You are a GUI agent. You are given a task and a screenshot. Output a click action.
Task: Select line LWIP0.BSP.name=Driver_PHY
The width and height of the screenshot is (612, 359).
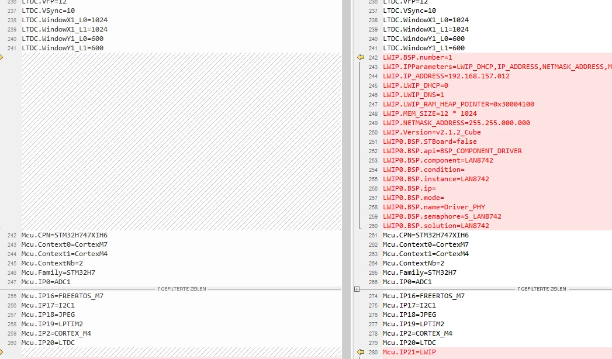pyautogui.click(x=434, y=207)
